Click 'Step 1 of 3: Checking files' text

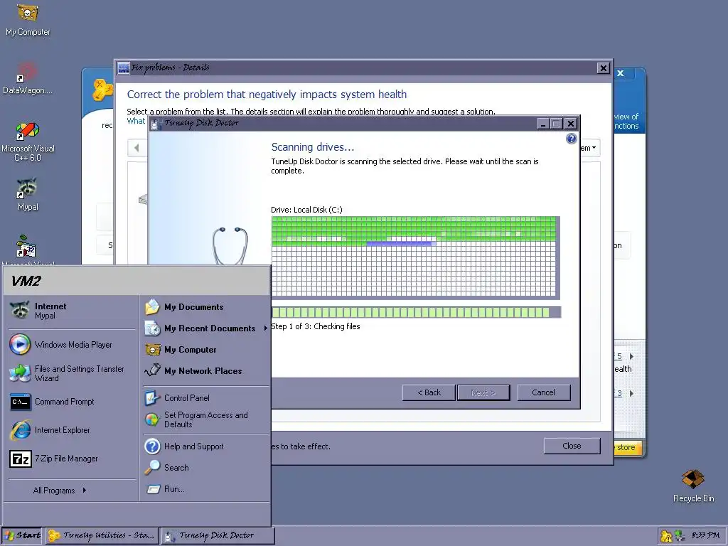pos(315,326)
